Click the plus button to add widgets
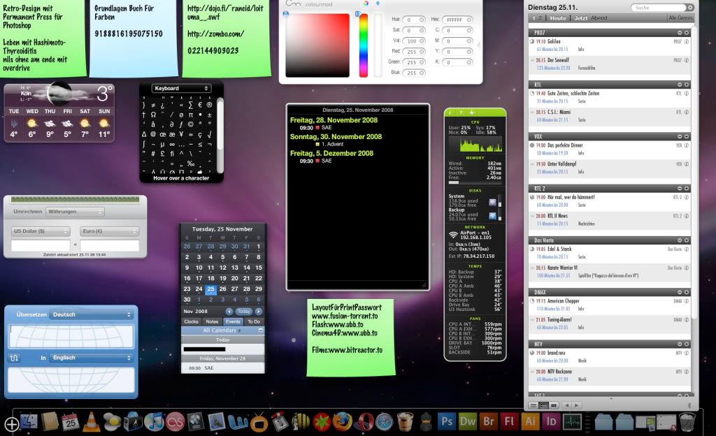This screenshot has height=436, width=716. point(11,423)
